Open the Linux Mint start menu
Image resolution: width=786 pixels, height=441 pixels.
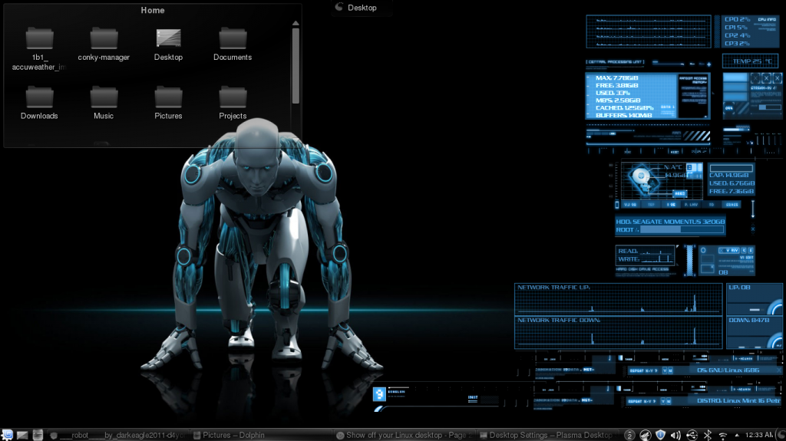7,435
